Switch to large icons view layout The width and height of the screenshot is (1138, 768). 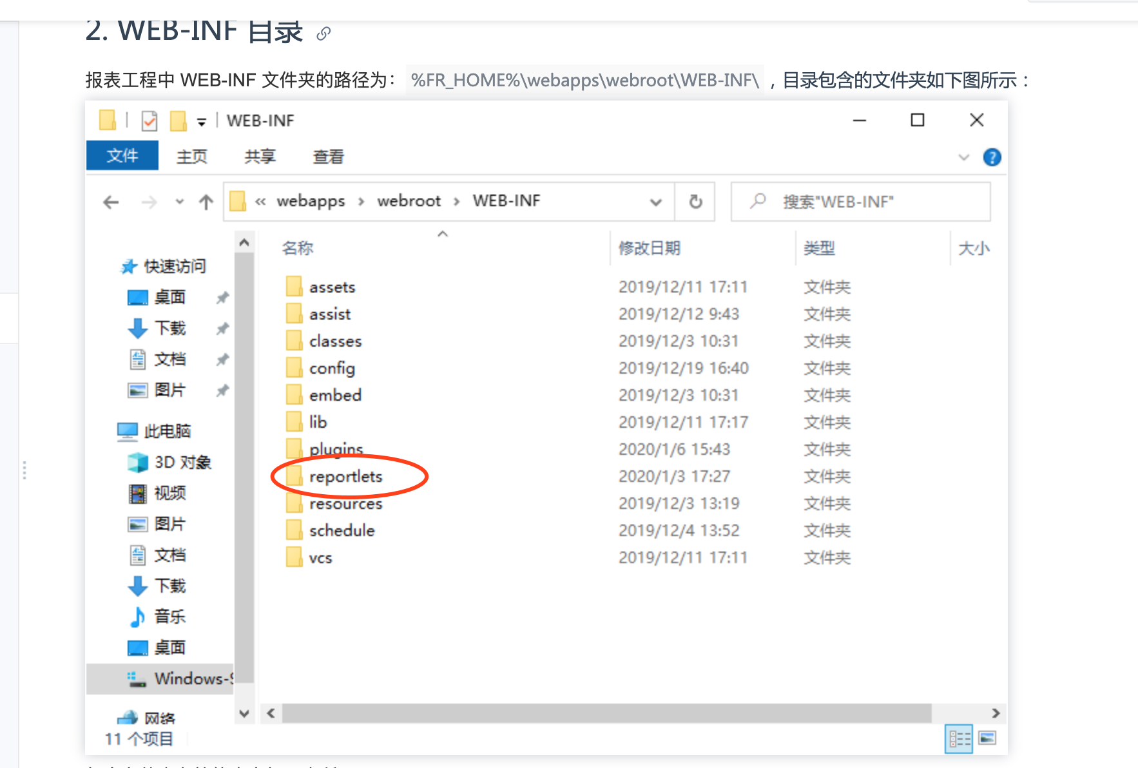987,738
